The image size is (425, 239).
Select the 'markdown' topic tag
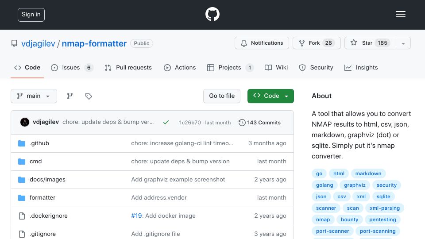tap(368, 173)
